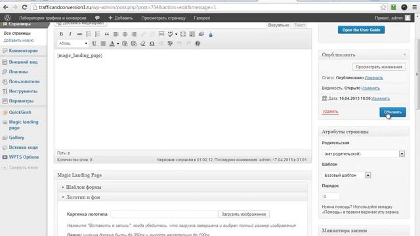Show or hide the kitchen sink toolbar
Viewport: 420px width, 236px height.
[x=192, y=34]
